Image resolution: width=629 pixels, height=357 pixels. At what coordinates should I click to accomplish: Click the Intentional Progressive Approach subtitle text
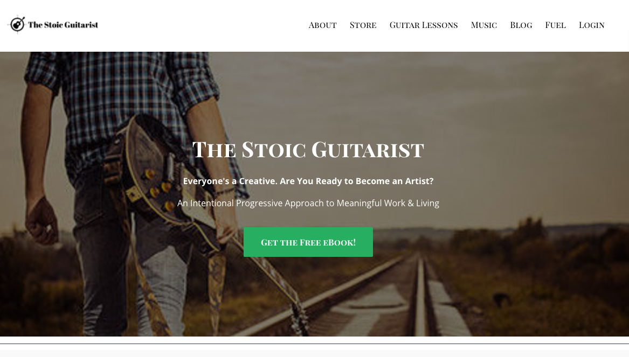pos(308,203)
